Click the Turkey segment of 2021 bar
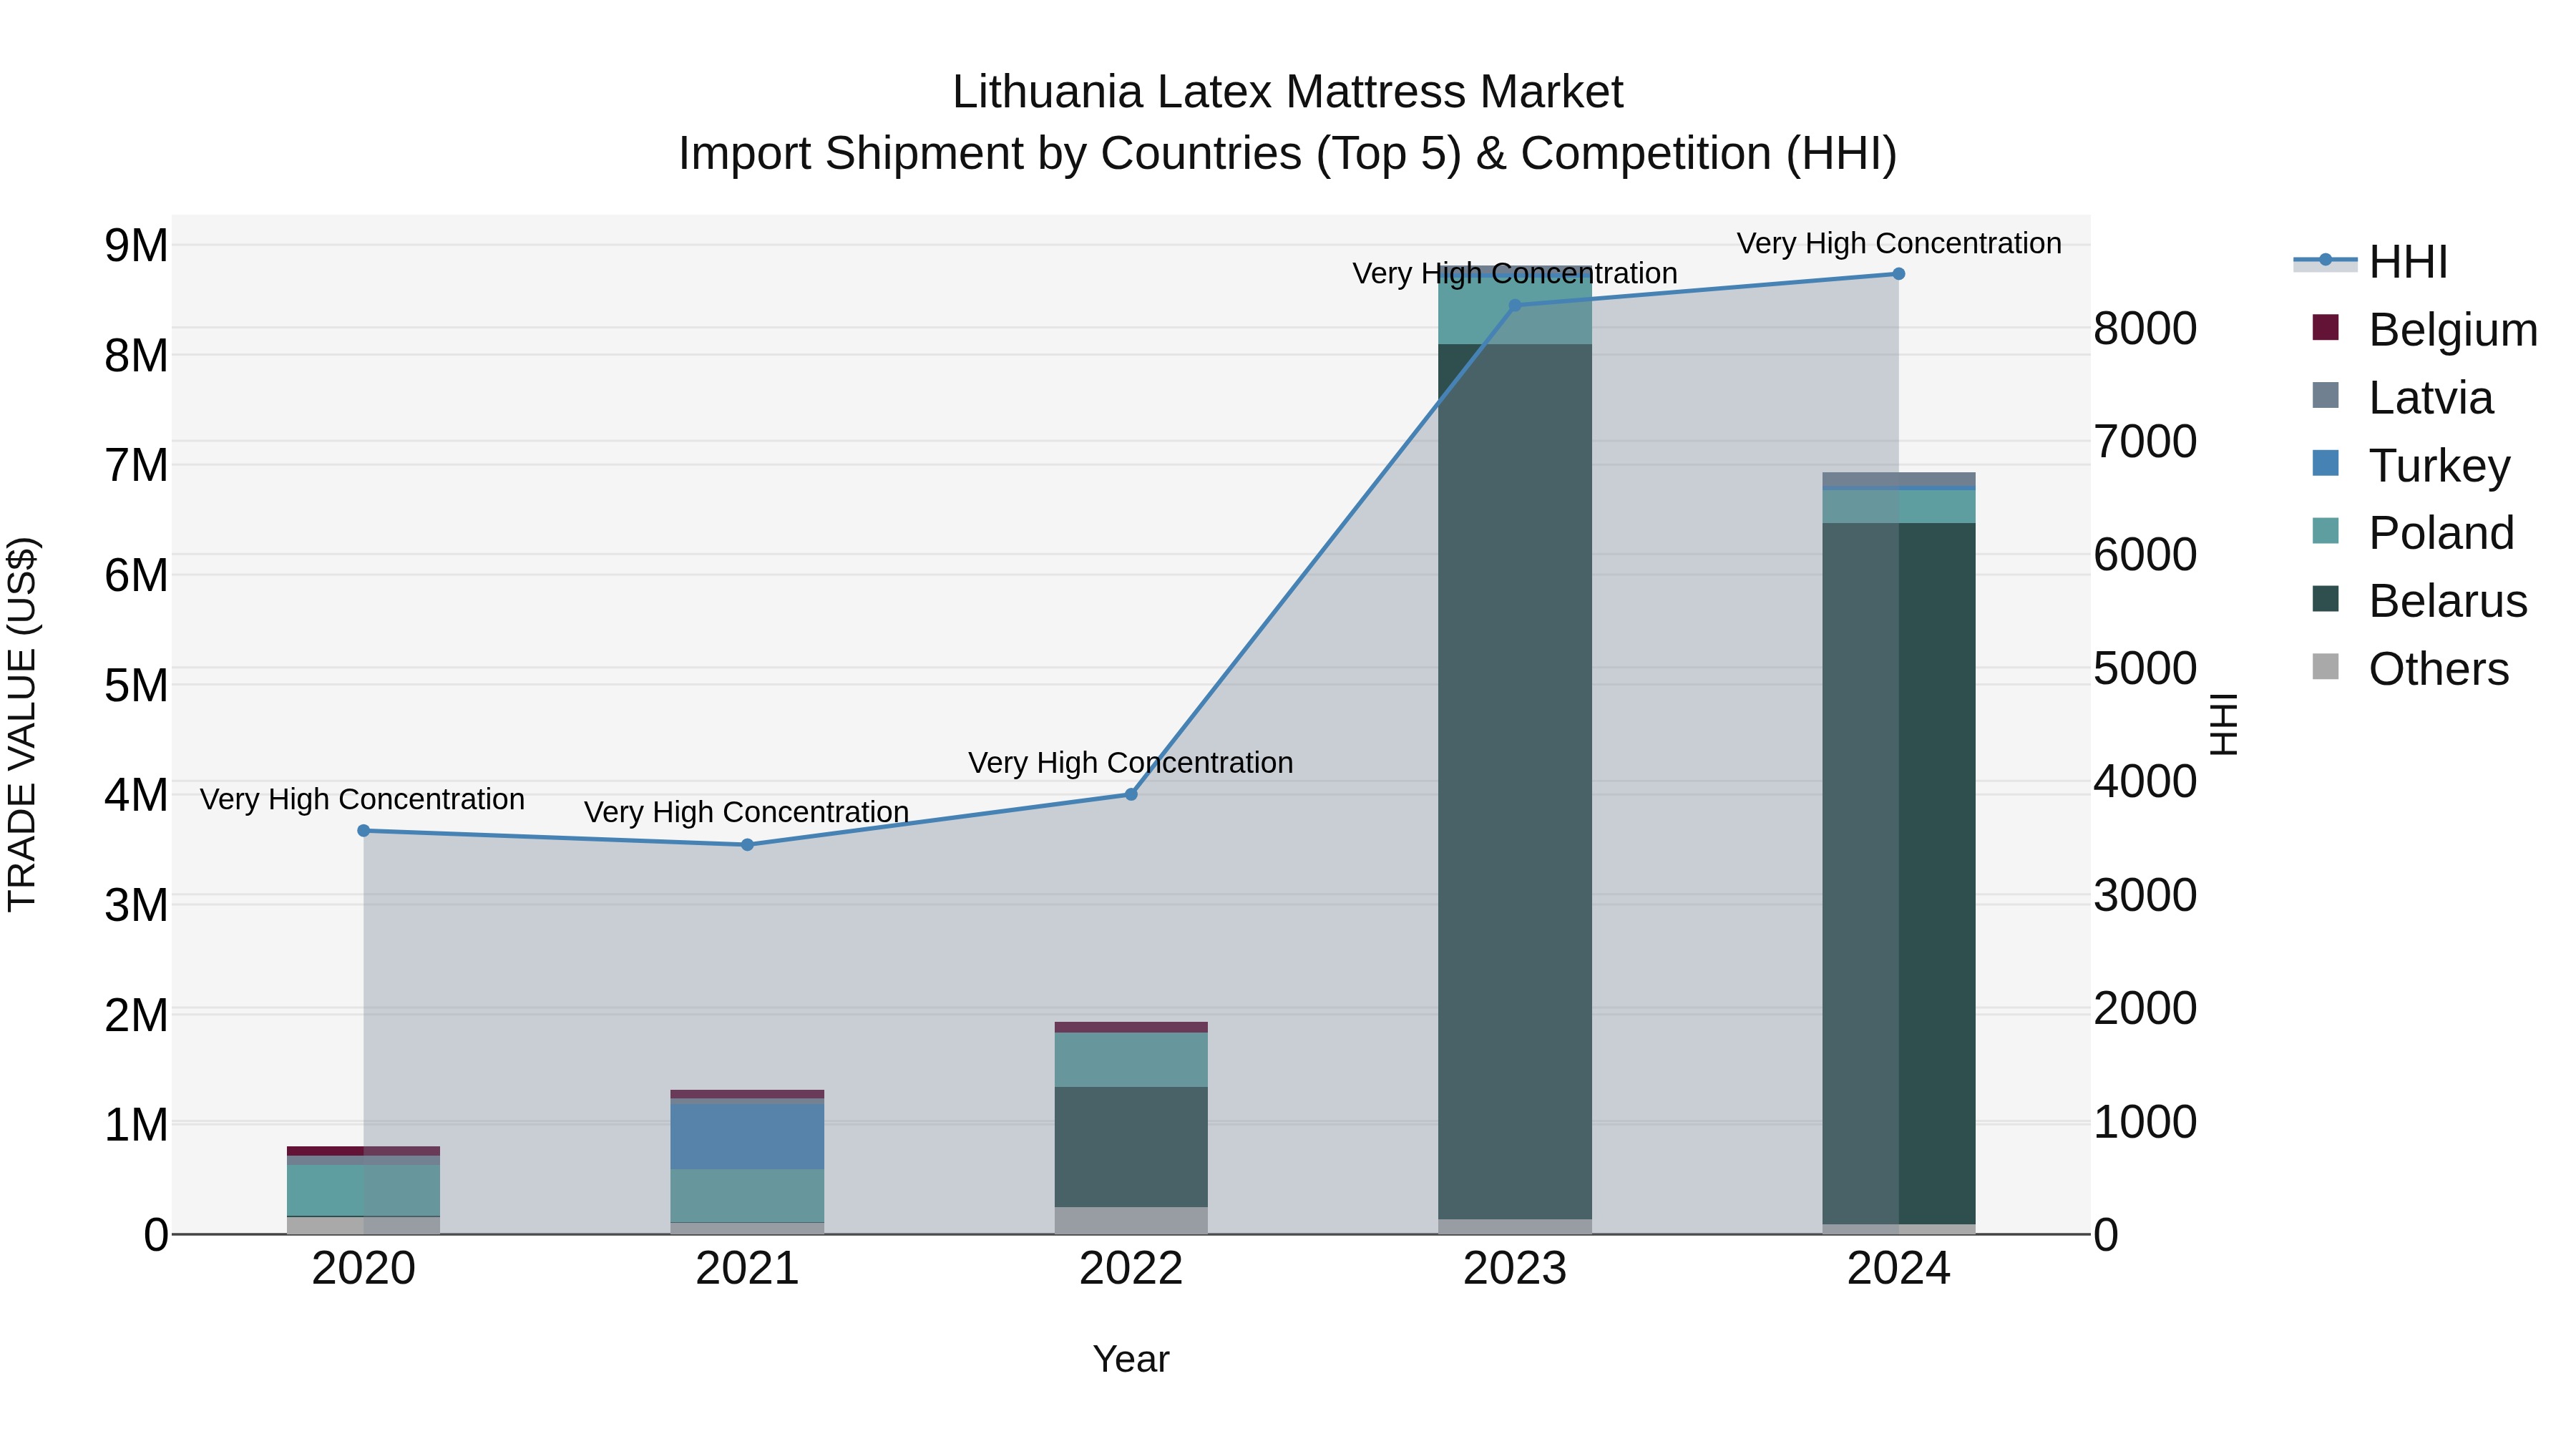 (747, 1137)
